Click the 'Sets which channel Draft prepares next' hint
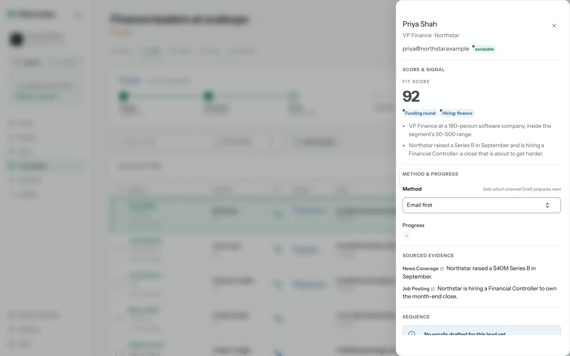 pyautogui.click(x=522, y=189)
